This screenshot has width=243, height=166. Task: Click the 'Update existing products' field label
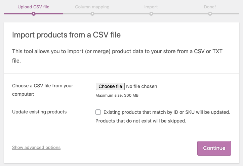point(39,112)
